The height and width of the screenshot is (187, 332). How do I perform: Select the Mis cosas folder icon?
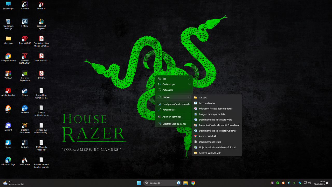8,40
